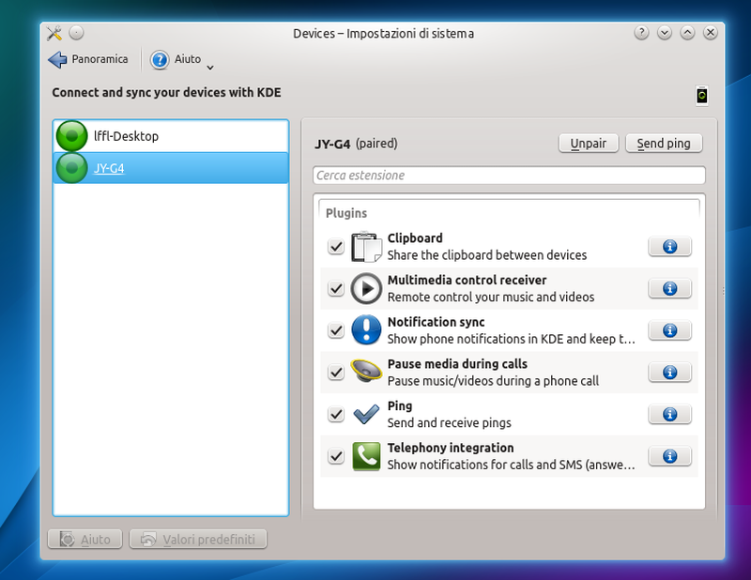The width and height of the screenshot is (751, 580).
Task: Click the Multimedia control receiver play icon
Action: [365, 287]
